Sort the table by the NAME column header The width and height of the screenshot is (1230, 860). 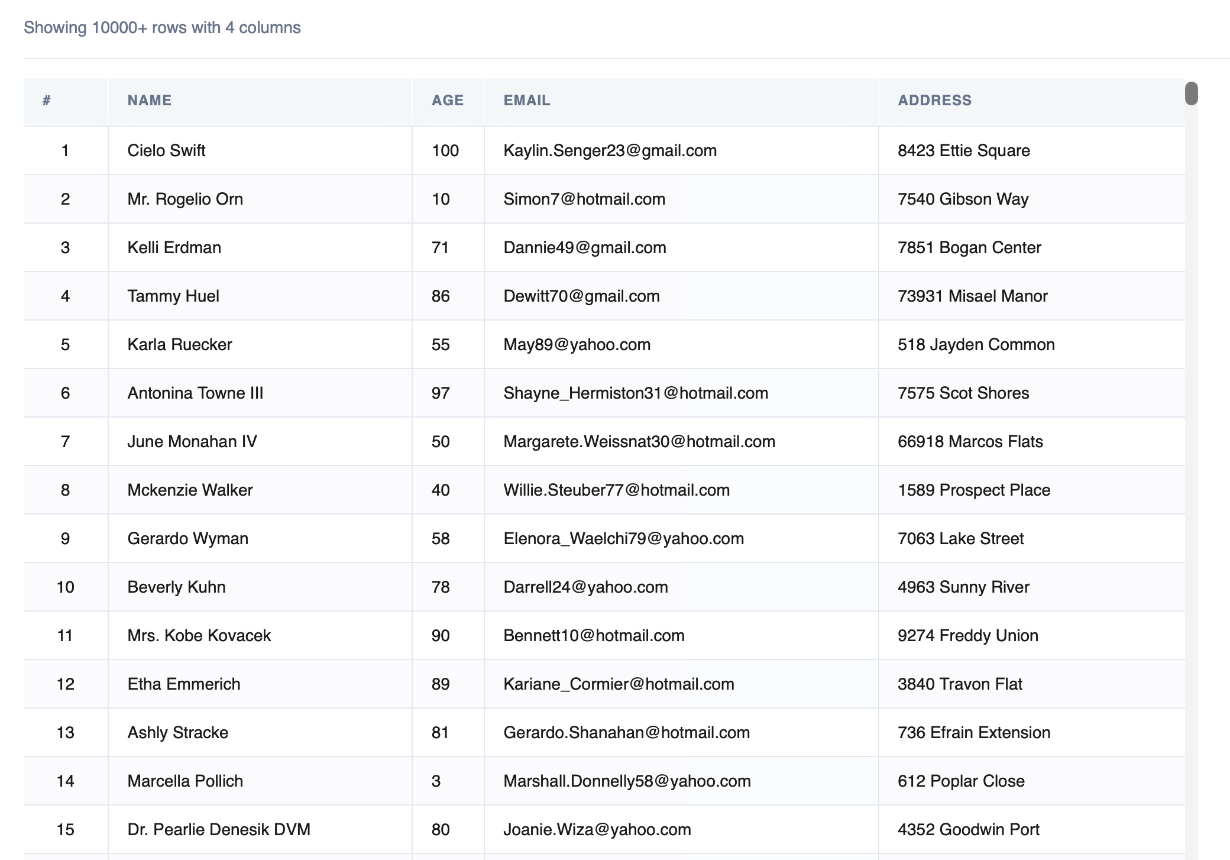click(x=149, y=100)
